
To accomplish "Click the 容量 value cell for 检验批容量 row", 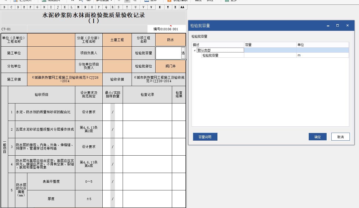I will pos(270,55).
